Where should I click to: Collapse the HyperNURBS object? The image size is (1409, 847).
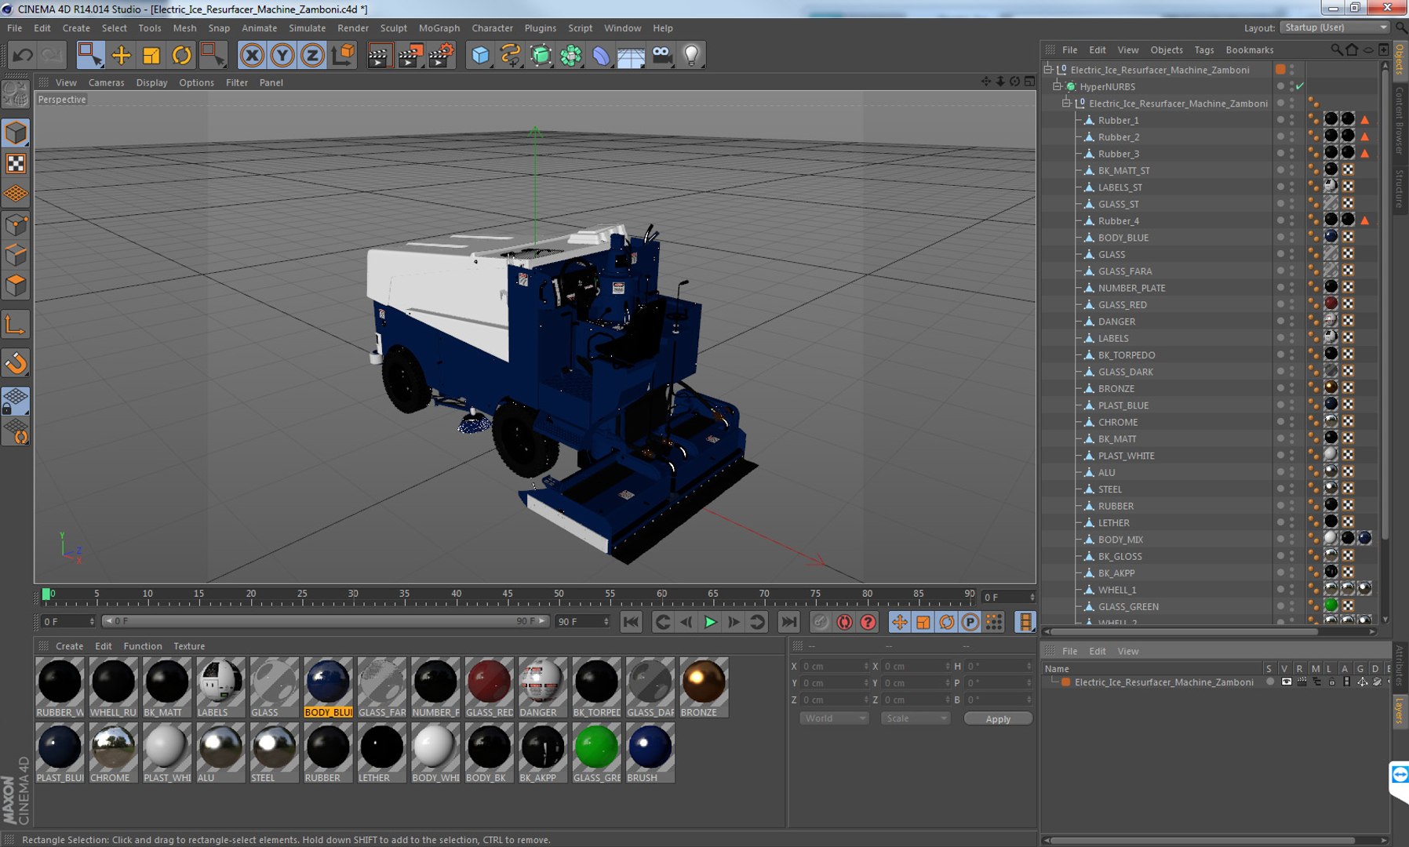click(1057, 86)
